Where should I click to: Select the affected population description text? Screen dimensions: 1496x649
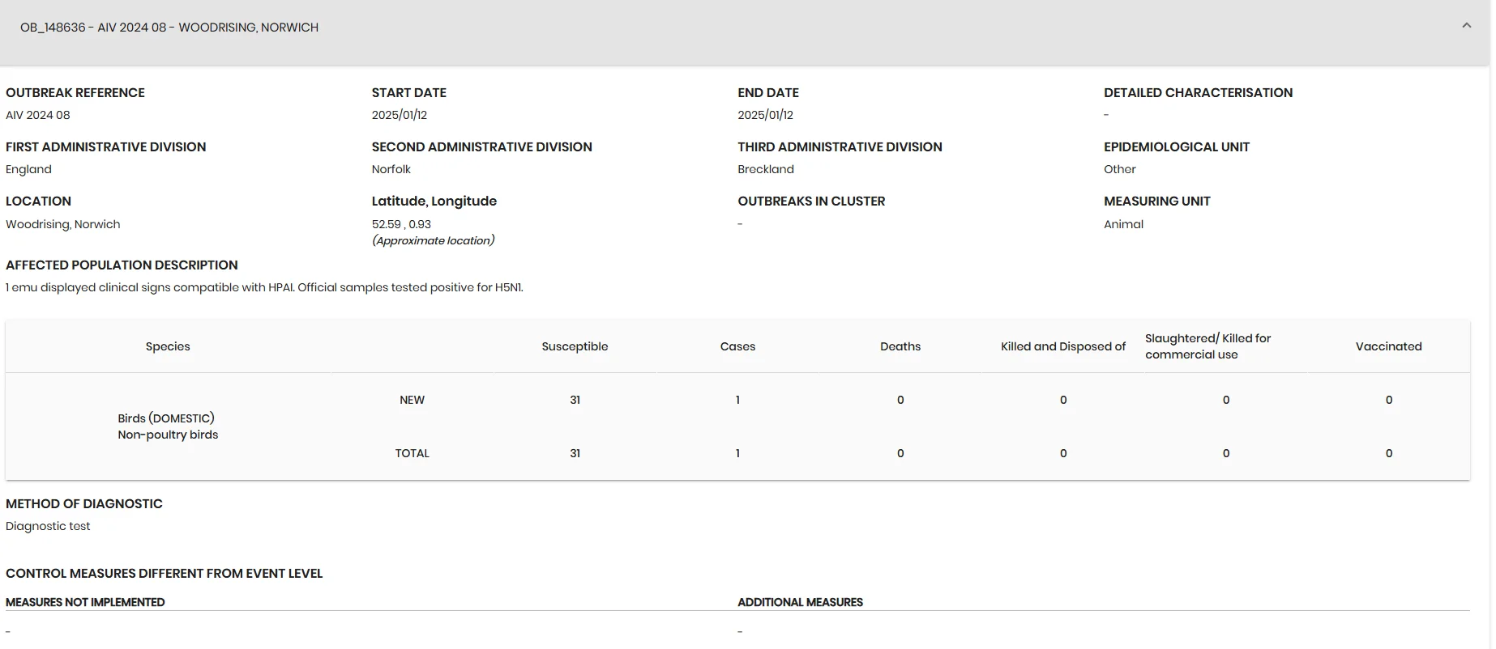[264, 287]
